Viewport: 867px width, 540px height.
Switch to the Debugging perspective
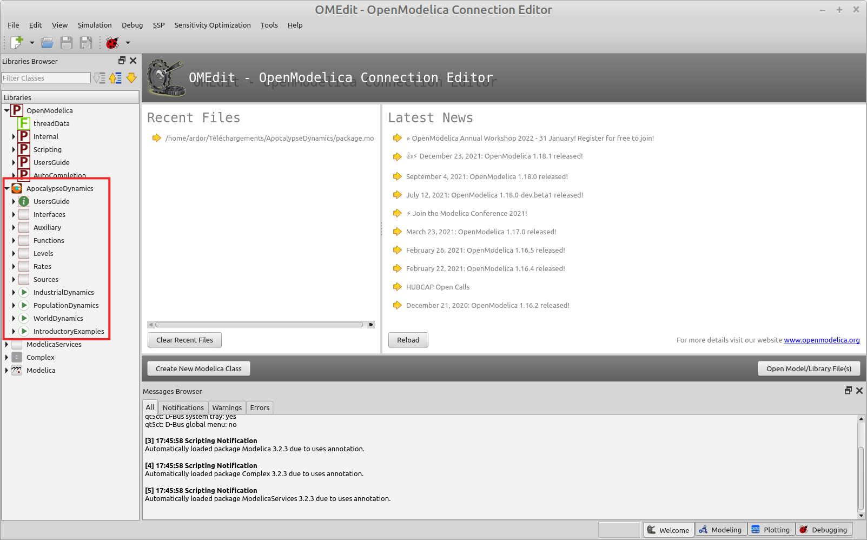824,530
